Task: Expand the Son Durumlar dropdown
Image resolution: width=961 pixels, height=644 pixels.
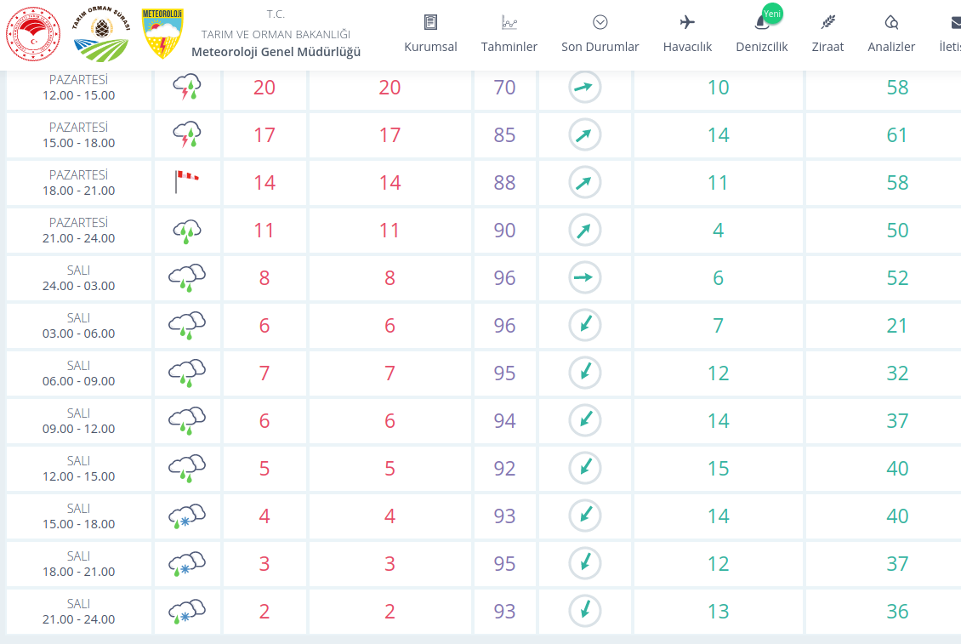Action: point(600,34)
